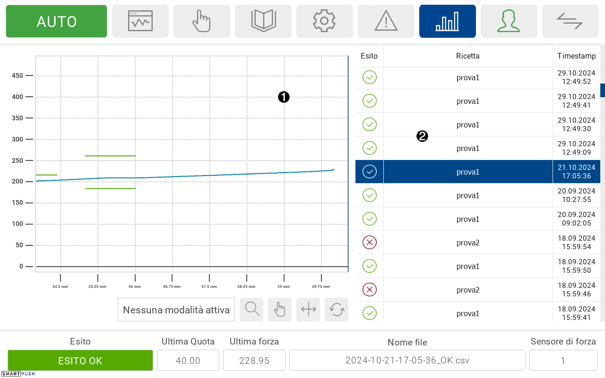Select the prova1 result from 20.09.2024 10:27:55

pyautogui.click(x=467, y=195)
